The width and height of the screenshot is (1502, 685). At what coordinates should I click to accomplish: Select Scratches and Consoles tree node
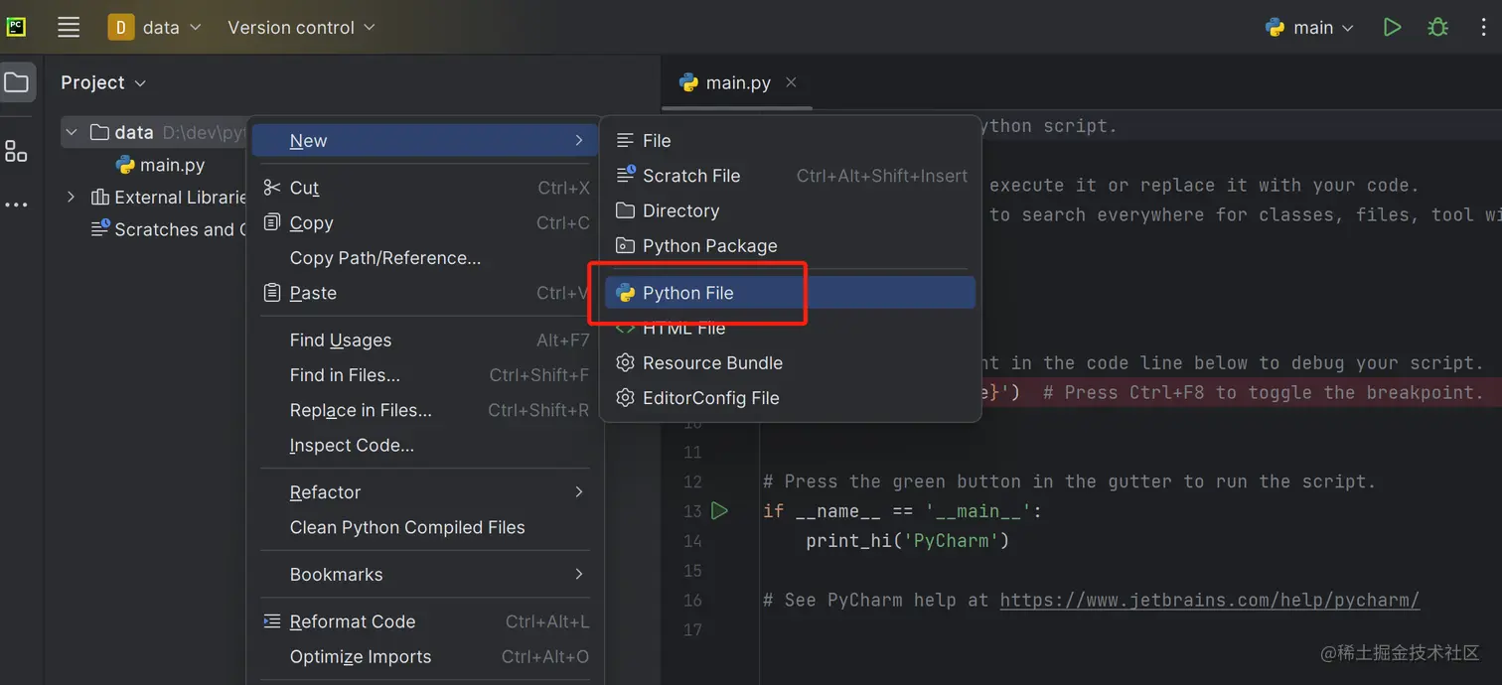[x=168, y=229]
